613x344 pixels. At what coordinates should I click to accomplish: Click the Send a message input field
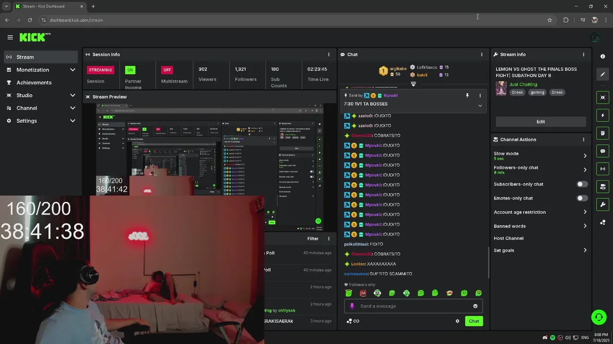coord(413,306)
